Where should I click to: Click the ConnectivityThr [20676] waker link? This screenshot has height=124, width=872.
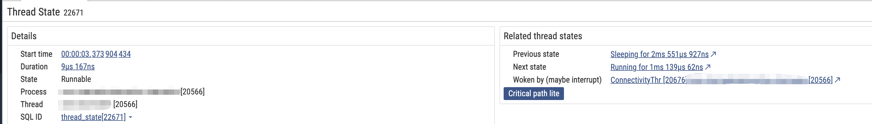tap(648, 80)
